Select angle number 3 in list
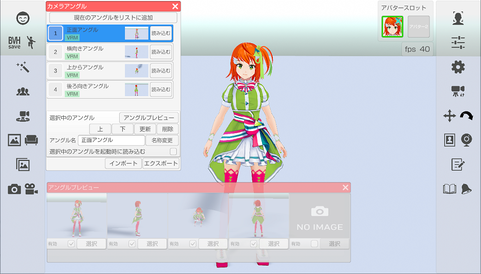 [x=55, y=70]
